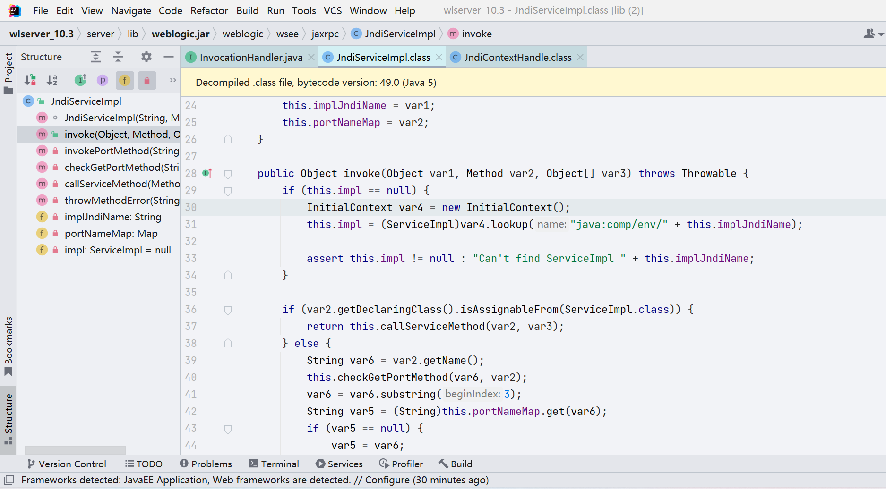Toggle the properties filter in Structure toolbar

pyautogui.click(x=102, y=80)
